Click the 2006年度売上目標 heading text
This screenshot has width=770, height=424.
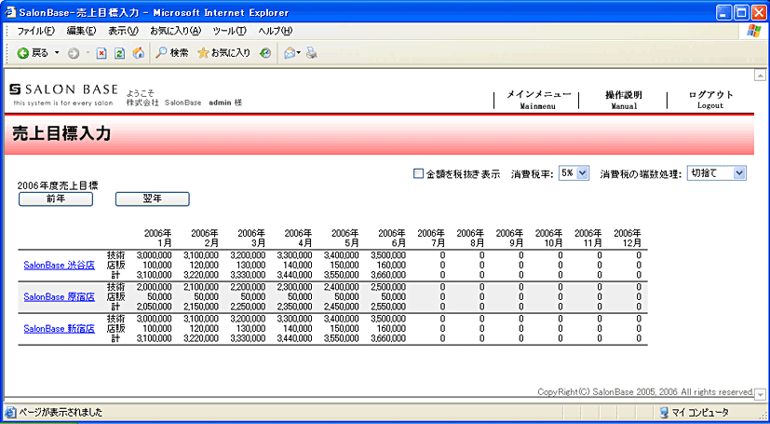58,185
